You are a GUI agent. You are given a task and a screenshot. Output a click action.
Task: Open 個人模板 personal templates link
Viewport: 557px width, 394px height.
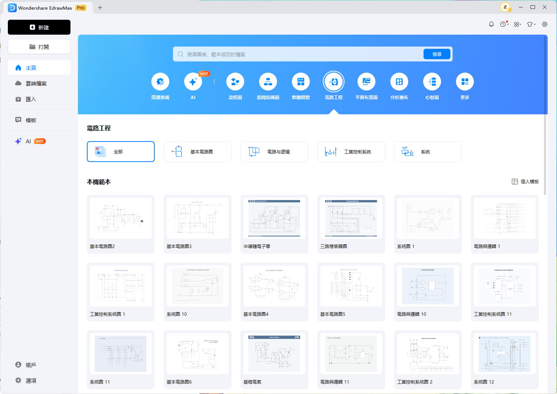(525, 181)
